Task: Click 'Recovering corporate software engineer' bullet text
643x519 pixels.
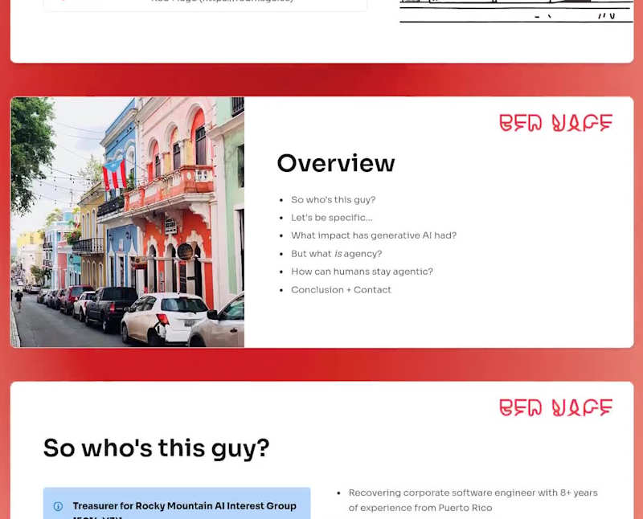Action: point(473,501)
